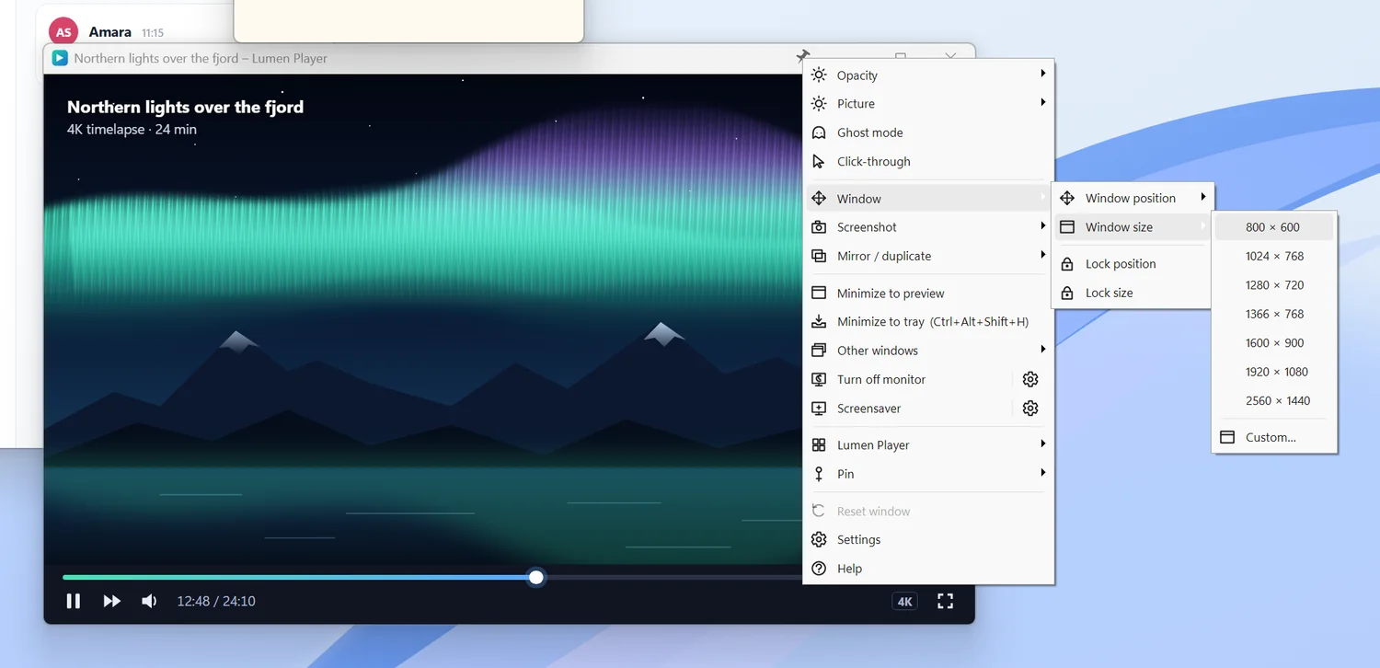Expand the Pin submenu
Viewport: 1380px width, 668px height.
pyautogui.click(x=929, y=474)
